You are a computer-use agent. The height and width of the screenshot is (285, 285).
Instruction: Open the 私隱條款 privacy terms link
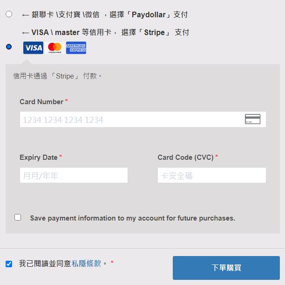(86, 264)
